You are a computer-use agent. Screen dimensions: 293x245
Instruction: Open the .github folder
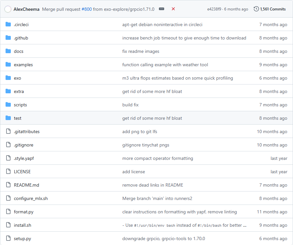pos(21,38)
